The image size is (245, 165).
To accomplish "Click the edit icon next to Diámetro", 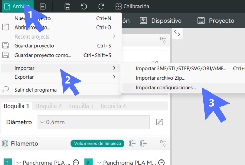I will click(x=159, y=122).
